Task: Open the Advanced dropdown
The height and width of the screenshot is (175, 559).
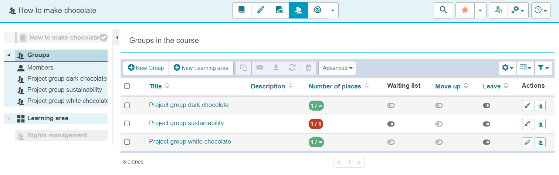Action: pyautogui.click(x=337, y=68)
